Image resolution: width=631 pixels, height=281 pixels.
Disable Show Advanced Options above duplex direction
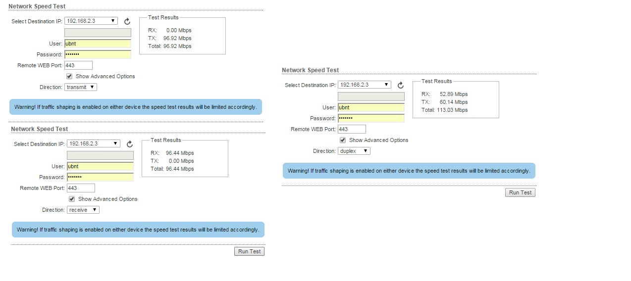tap(343, 140)
